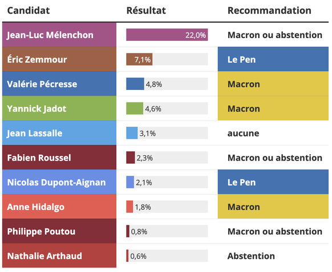Select the Jean Lassalle row label
The width and height of the screenshot is (332, 272).
pos(59,133)
